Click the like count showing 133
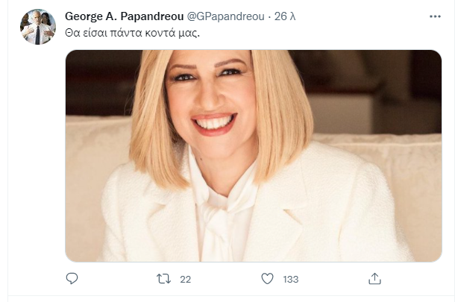 290,279
